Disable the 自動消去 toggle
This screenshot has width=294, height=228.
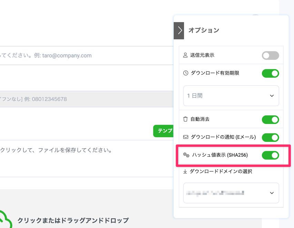(x=270, y=120)
